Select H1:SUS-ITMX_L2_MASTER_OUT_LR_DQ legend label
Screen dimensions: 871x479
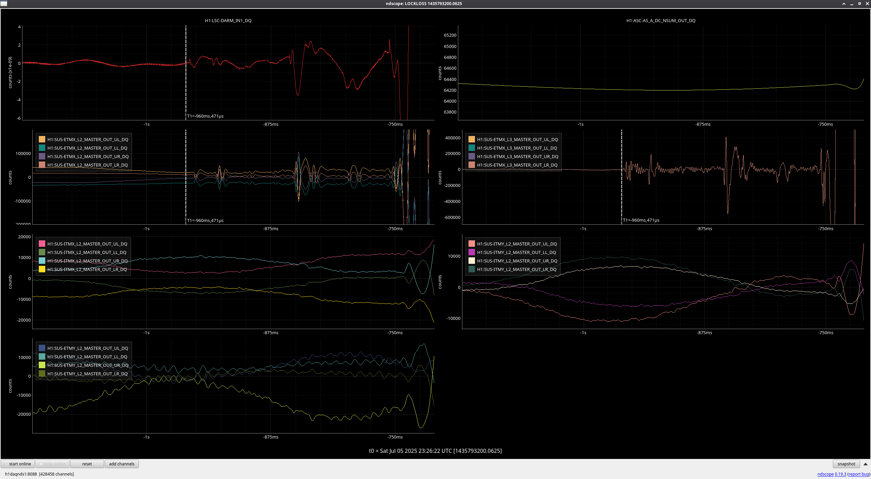point(87,269)
